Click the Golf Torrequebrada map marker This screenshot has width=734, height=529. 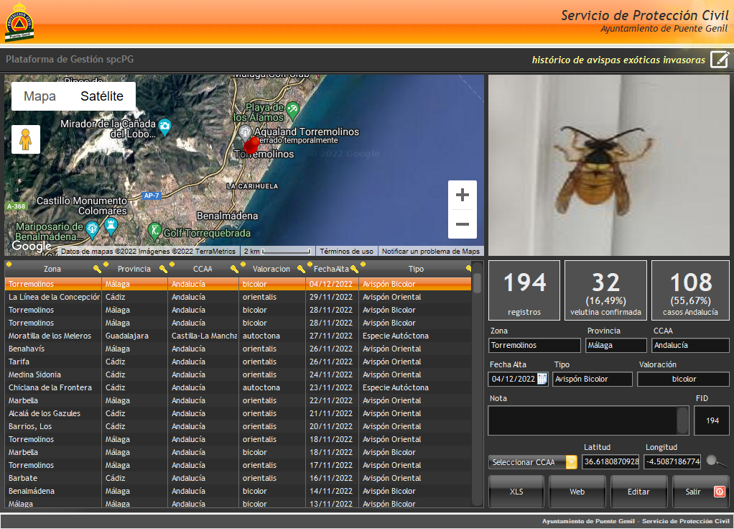154,231
